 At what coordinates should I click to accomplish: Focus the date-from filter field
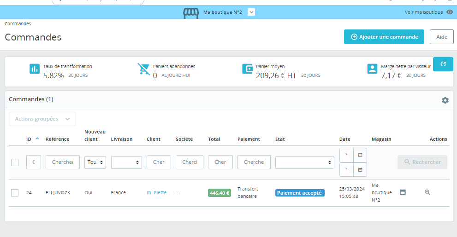[346, 155]
